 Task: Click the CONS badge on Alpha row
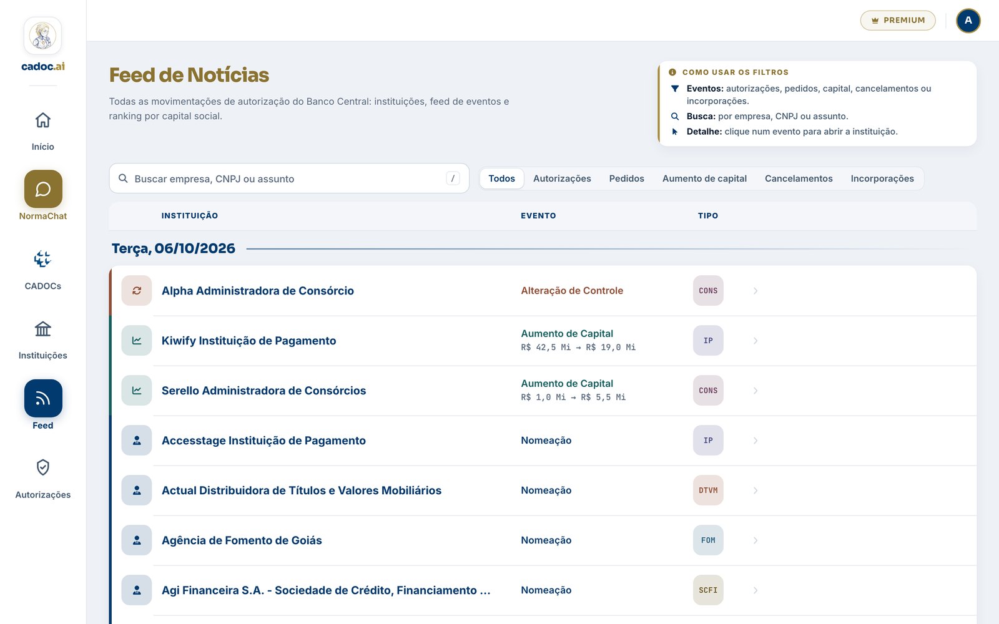click(x=708, y=291)
